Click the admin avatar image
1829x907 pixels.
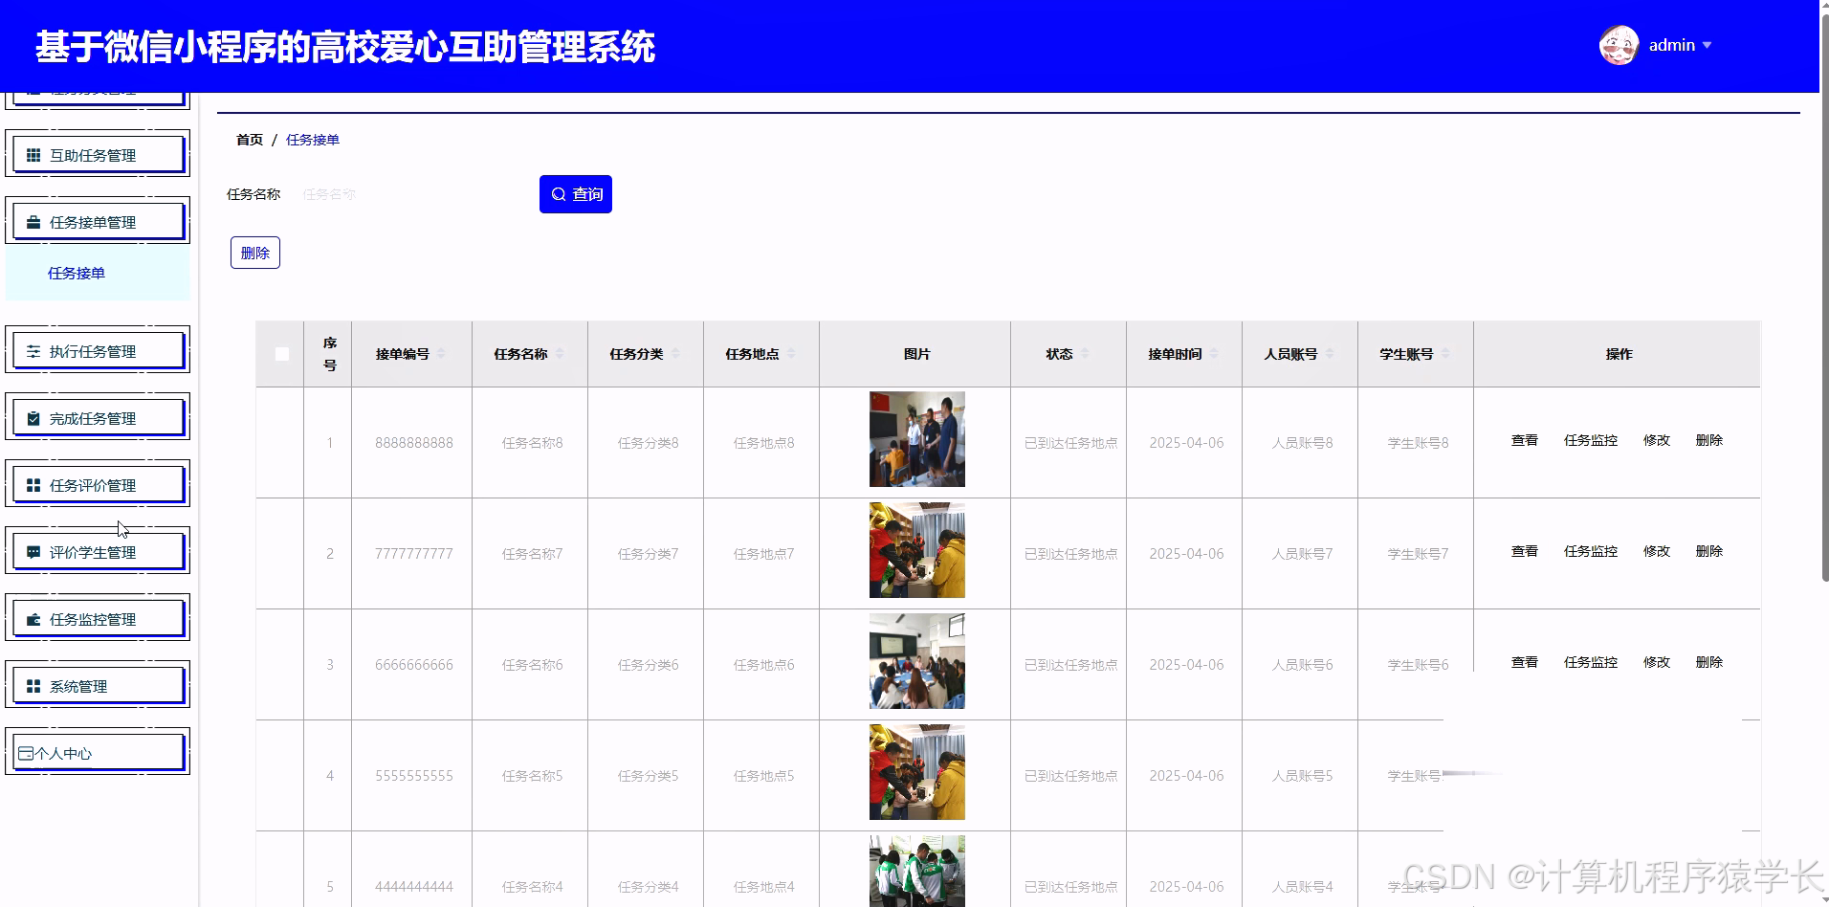1619,44
